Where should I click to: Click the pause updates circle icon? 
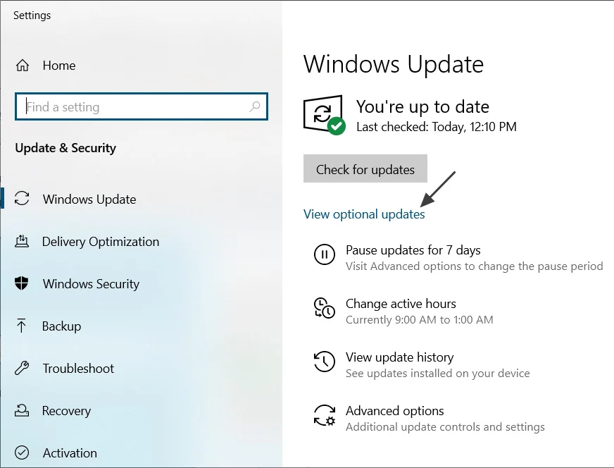pyautogui.click(x=324, y=254)
